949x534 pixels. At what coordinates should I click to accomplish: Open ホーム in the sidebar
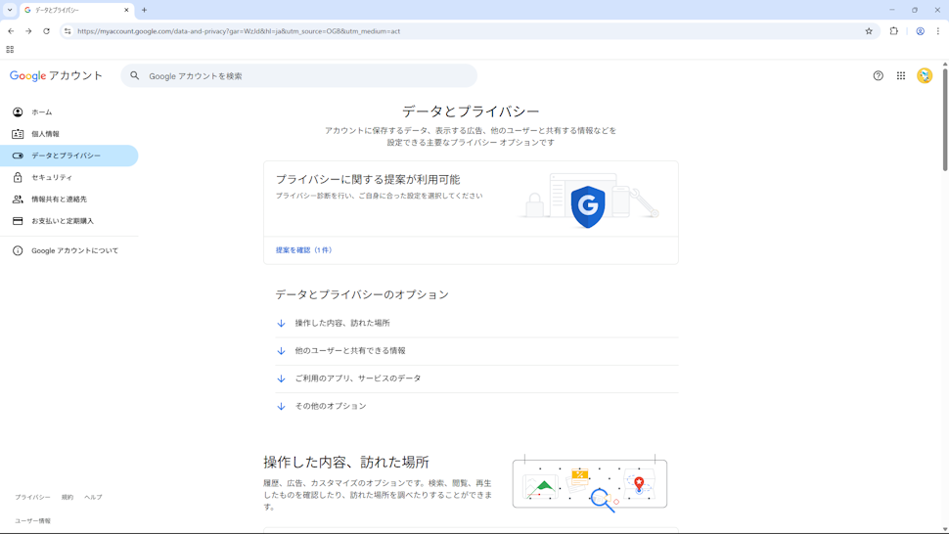click(x=69, y=111)
